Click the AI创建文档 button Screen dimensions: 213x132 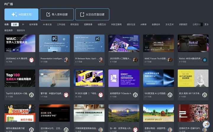click(21, 15)
